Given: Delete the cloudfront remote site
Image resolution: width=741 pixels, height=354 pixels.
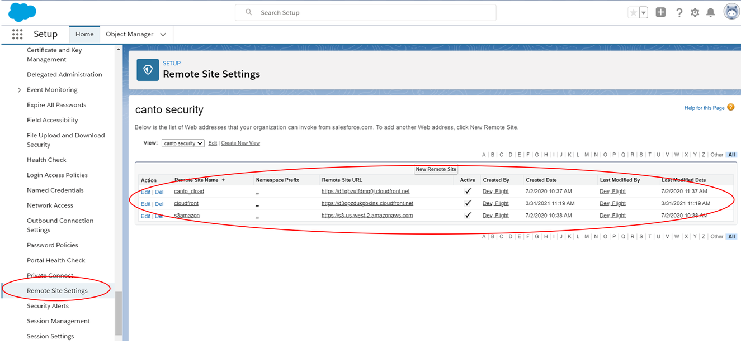Looking at the screenshot, I should pyautogui.click(x=159, y=204).
